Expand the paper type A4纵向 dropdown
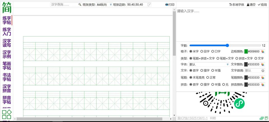This screenshot has width=269, height=122. [111, 4]
